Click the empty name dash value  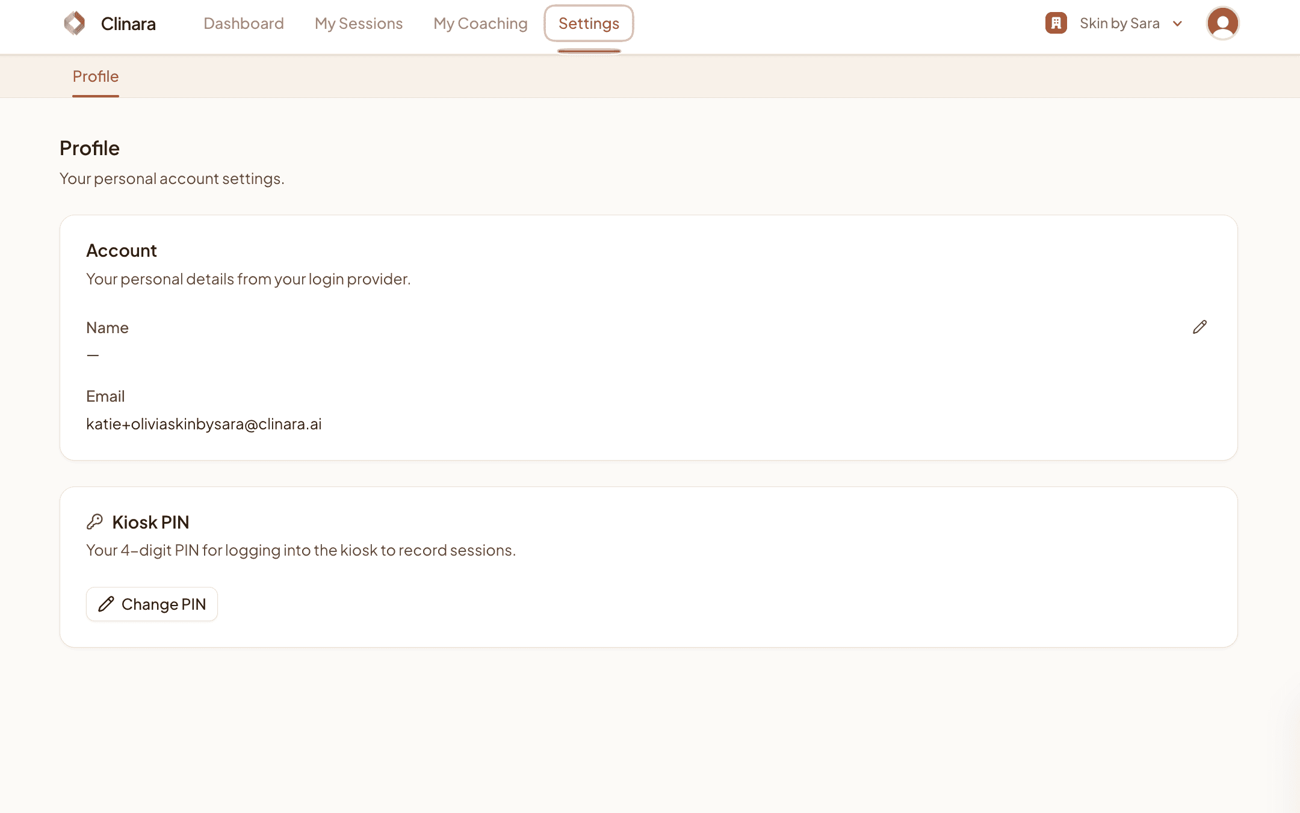93,355
